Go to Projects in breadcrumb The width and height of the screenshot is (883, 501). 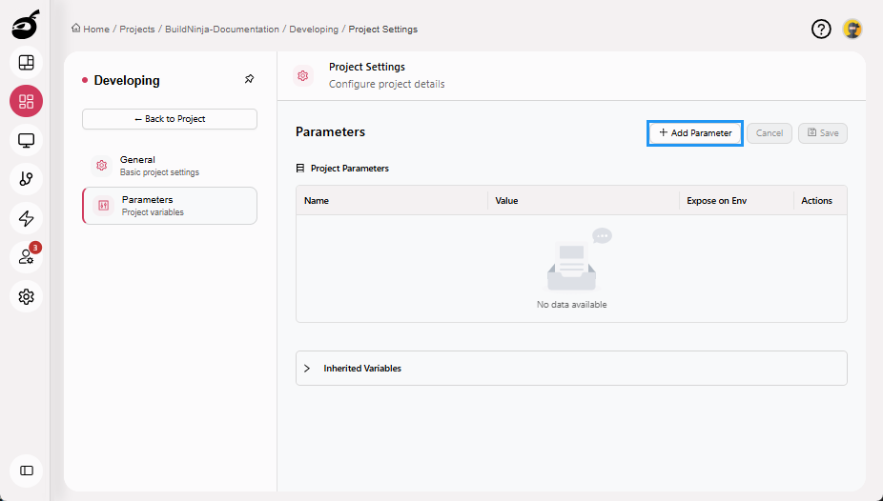[x=137, y=30]
